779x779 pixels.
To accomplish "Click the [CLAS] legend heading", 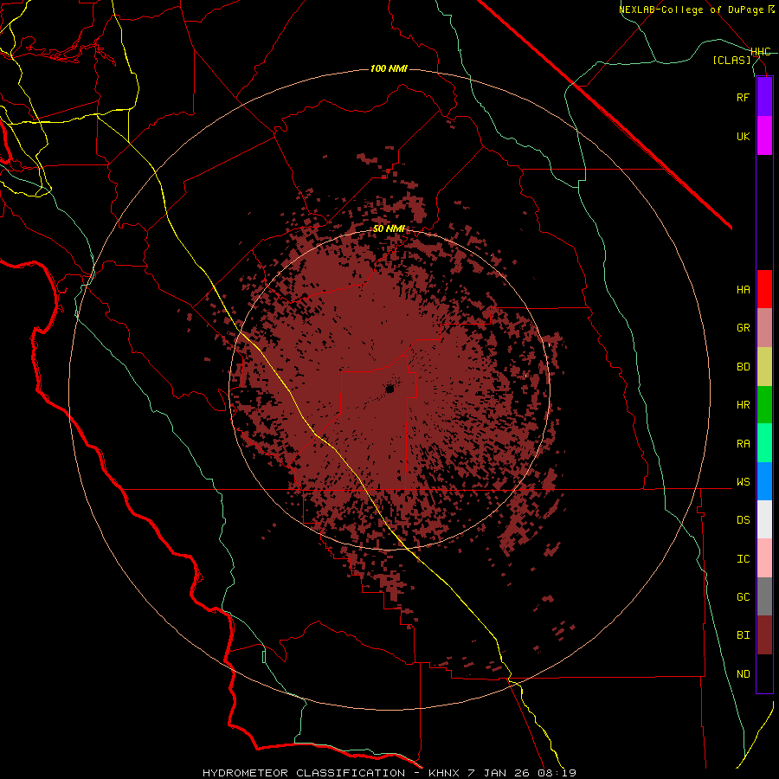I will [x=731, y=61].
